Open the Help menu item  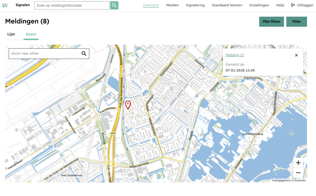[280, 5]
